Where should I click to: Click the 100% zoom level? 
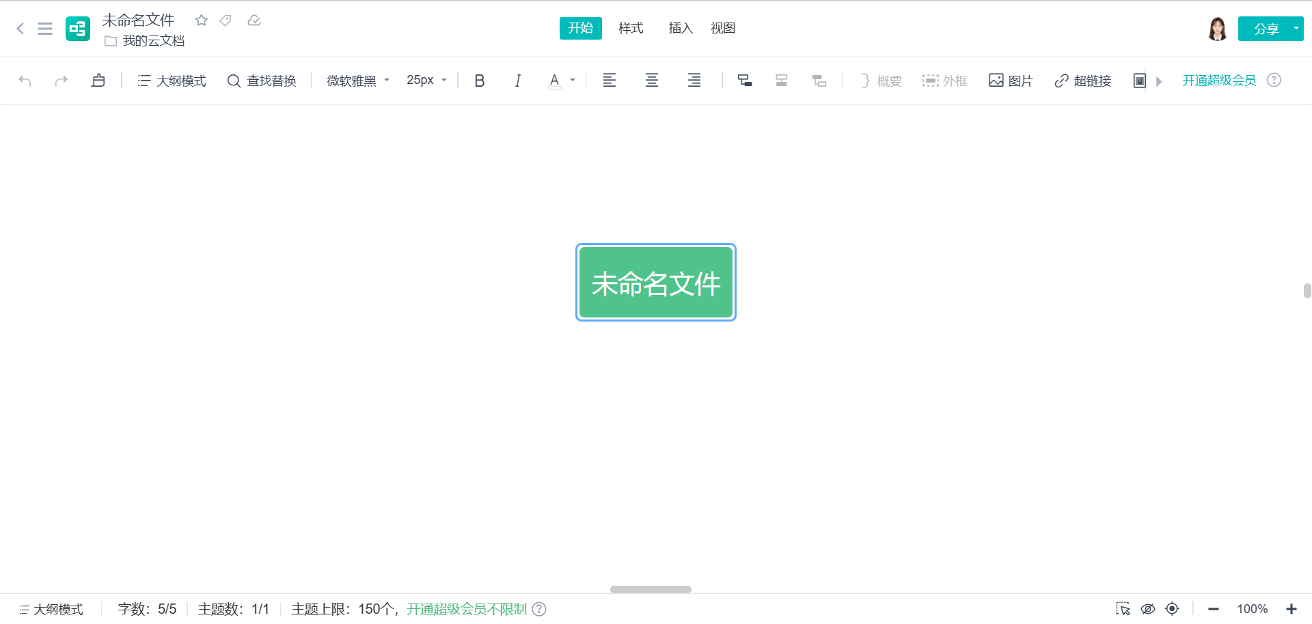tap(1253, 609)
